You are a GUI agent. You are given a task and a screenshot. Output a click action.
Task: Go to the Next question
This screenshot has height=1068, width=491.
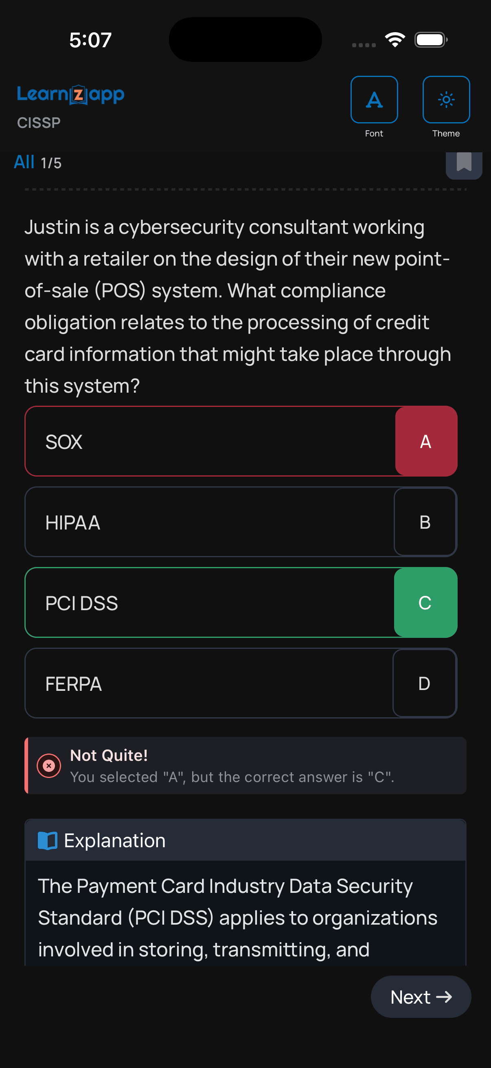(421, 997)
